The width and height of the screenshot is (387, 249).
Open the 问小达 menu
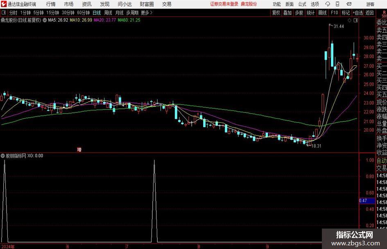(x=124, y=4)
